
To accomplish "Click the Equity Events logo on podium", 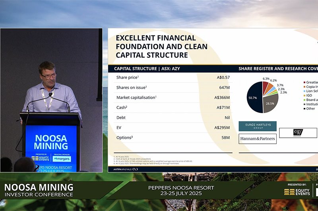I will pyautogui.click(x=41, y=158).
